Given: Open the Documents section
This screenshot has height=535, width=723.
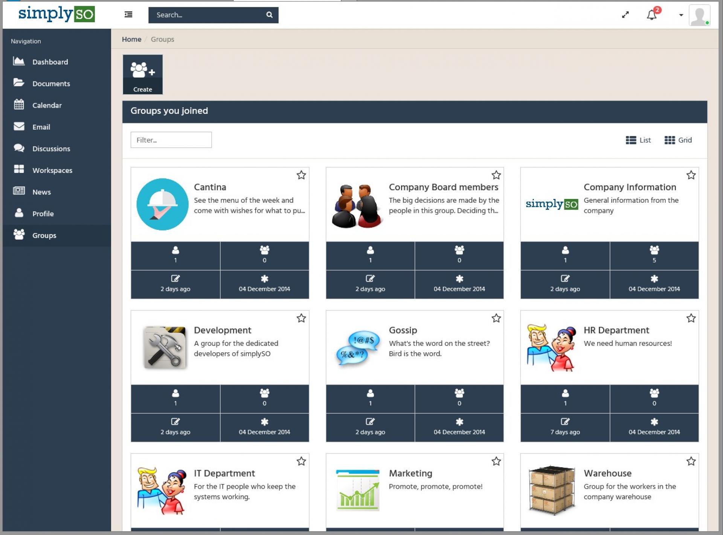Looking at the screenshot, I should [x=51, y=84].
